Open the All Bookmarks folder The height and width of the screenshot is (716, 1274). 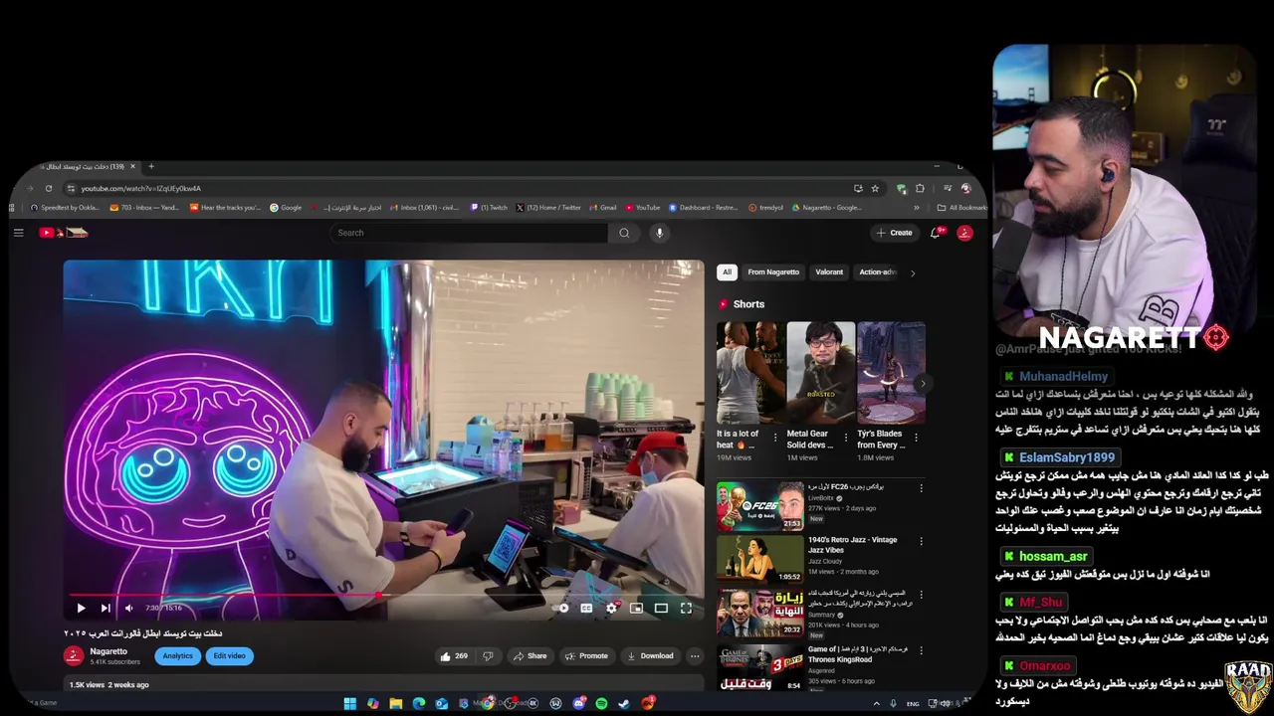[x=961, y=208]
